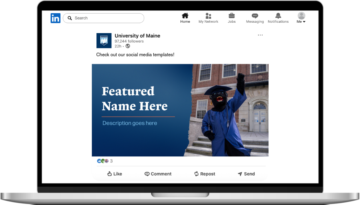Open the University of Maine page link
The image size is (360, 205).
[x=137, y=36]
